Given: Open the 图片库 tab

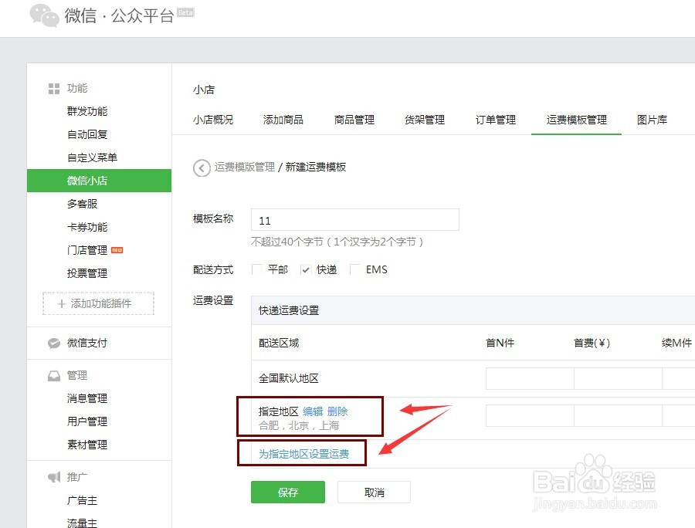Looking at the screenshot, I should tap(652, 120).
